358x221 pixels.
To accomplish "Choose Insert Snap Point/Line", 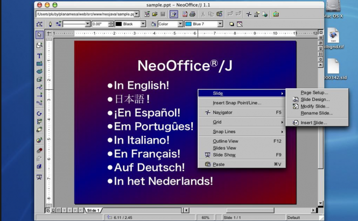I will [x=242, y=103].
